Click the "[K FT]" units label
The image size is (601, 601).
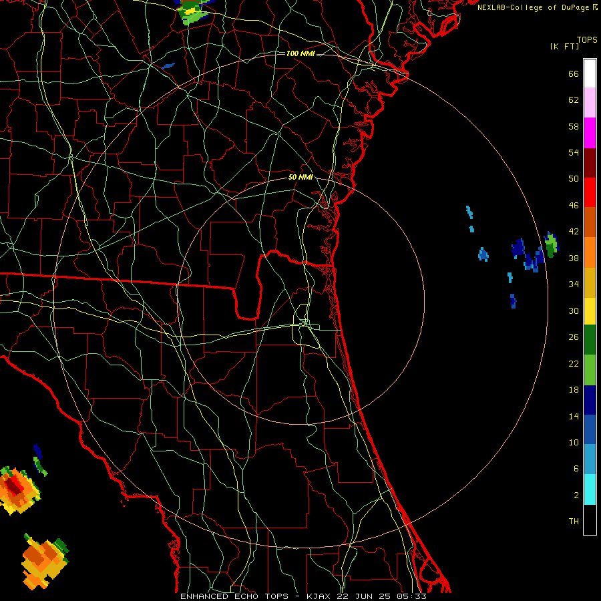coord(564,47)
